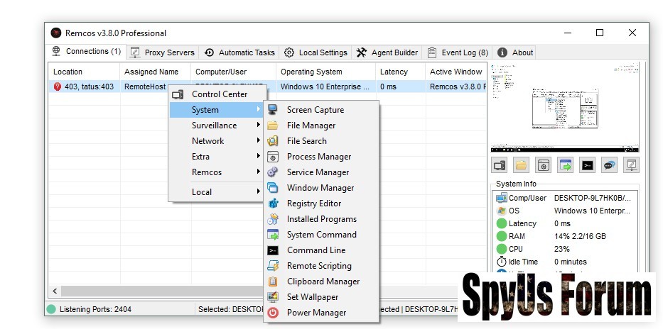
Task: Click the red Power Manager icon
Action: pos(273,313)
